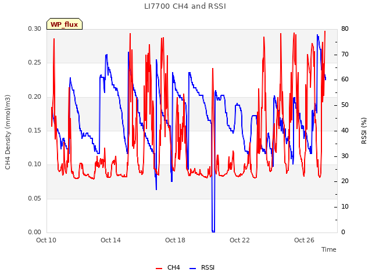This screenshot has width=372, height=279.
Task: Click the WP_flux label box
Action: (65, 24)
